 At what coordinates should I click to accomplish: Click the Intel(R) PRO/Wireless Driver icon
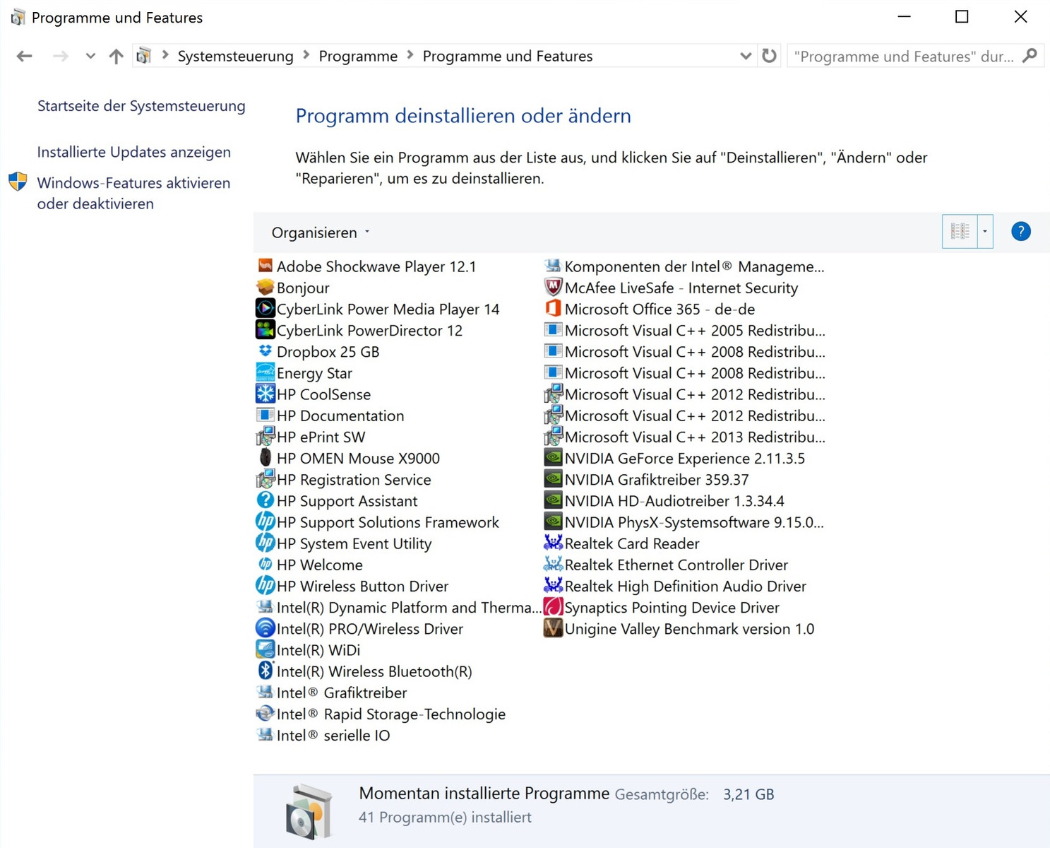point(265,628)
